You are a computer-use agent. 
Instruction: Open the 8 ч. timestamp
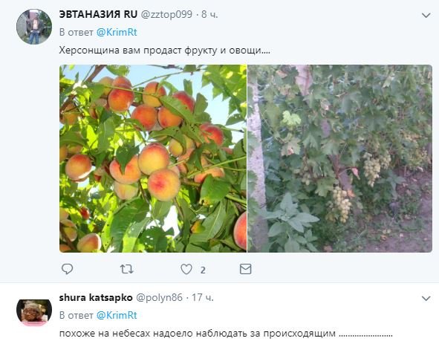209,15
